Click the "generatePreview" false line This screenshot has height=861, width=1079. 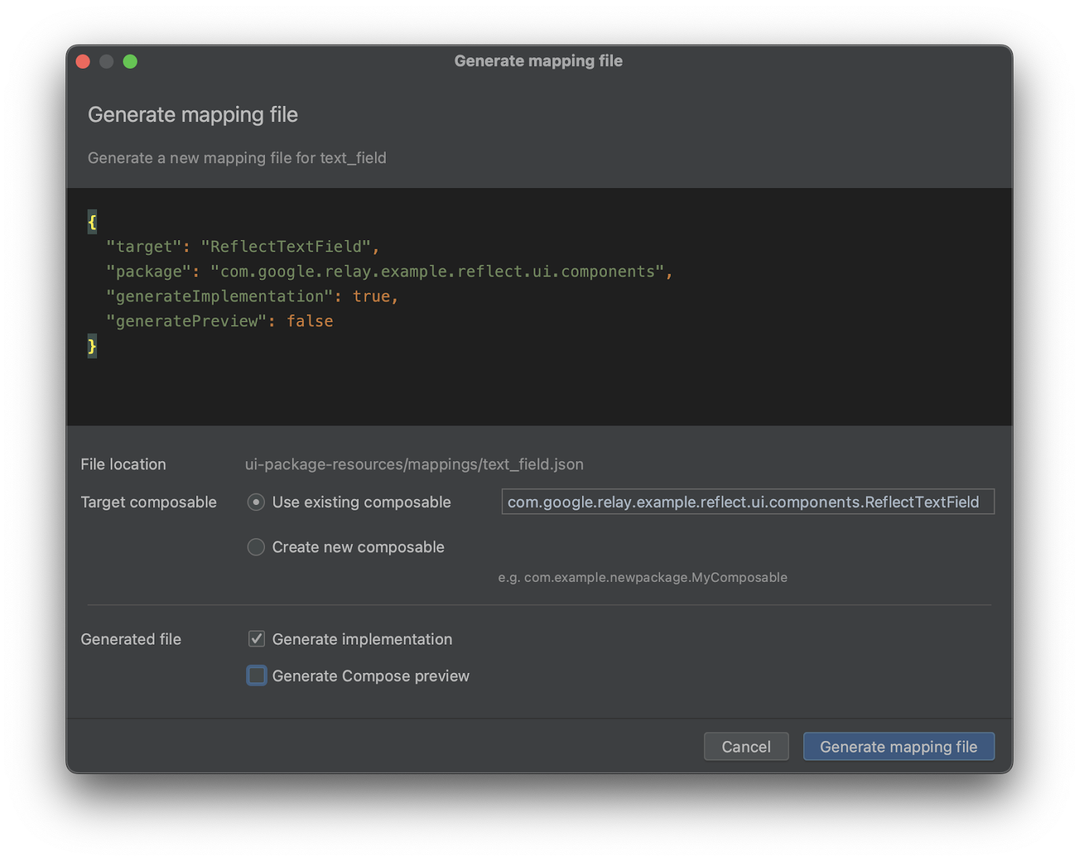219,322
